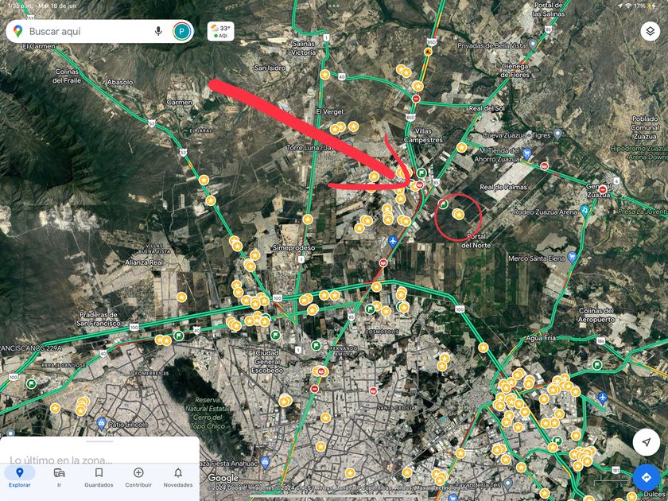Tap the Plaza Fiesta Anáhuac shopping pin
The image size is (668, 501).
pyautogui.click(x=265, y=462)
